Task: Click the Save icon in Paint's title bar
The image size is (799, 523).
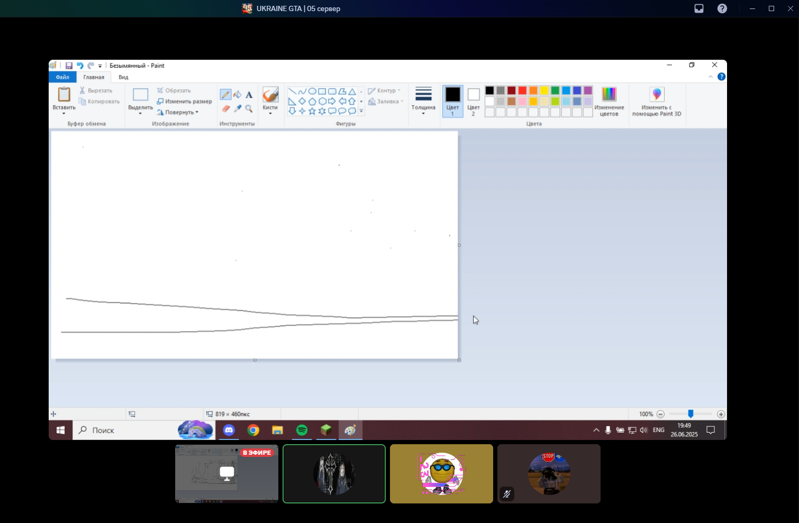Action: [69, 66]
